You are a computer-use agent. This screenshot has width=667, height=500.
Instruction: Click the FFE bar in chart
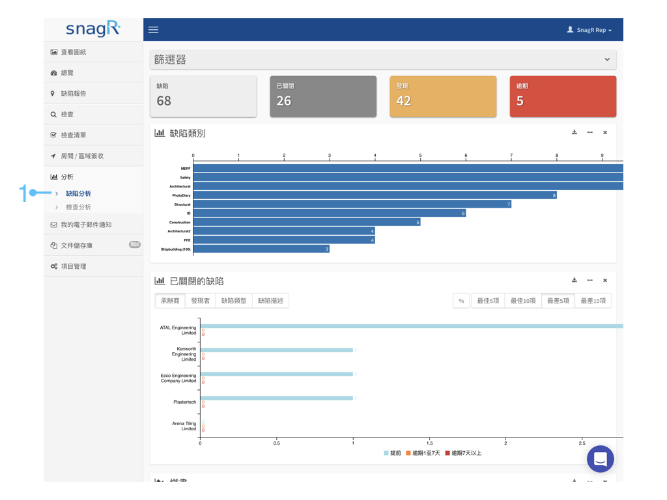[284, 240]
